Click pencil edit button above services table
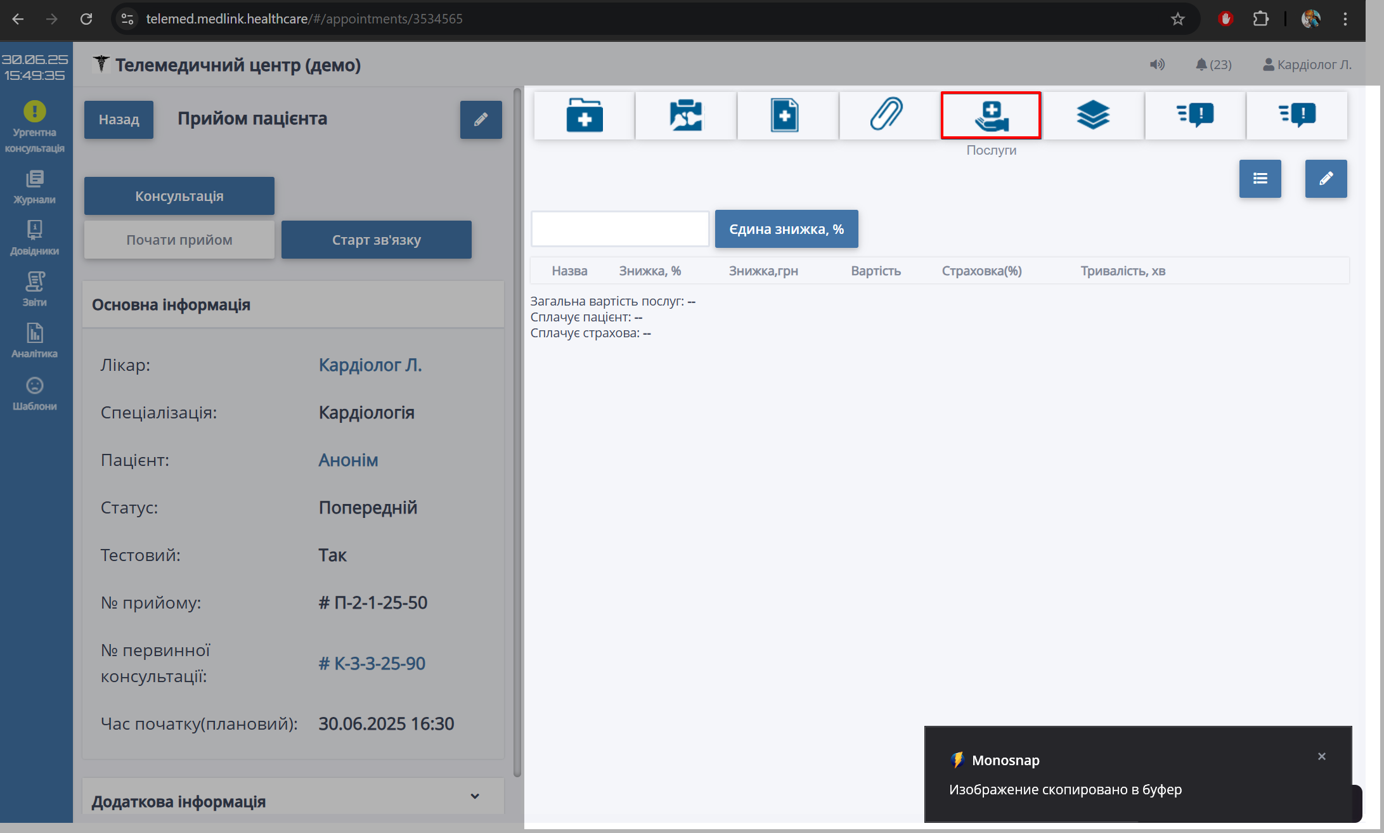1384x833 pixels. 1326,179
